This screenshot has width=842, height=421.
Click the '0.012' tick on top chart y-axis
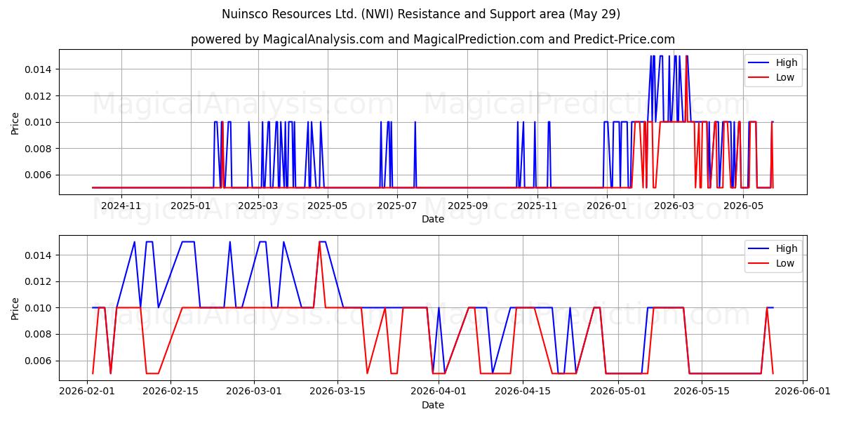40,95
